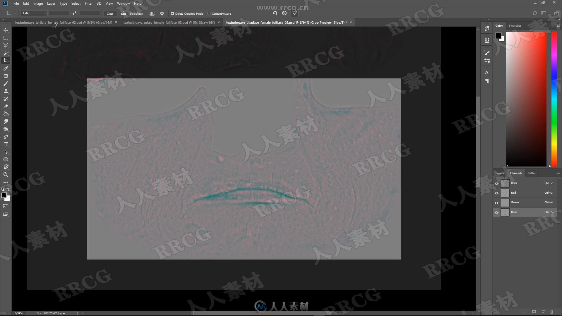This screenshot has height=316, width=562.
Task: Select the Brush tool
Action: [x=6, y=83]
